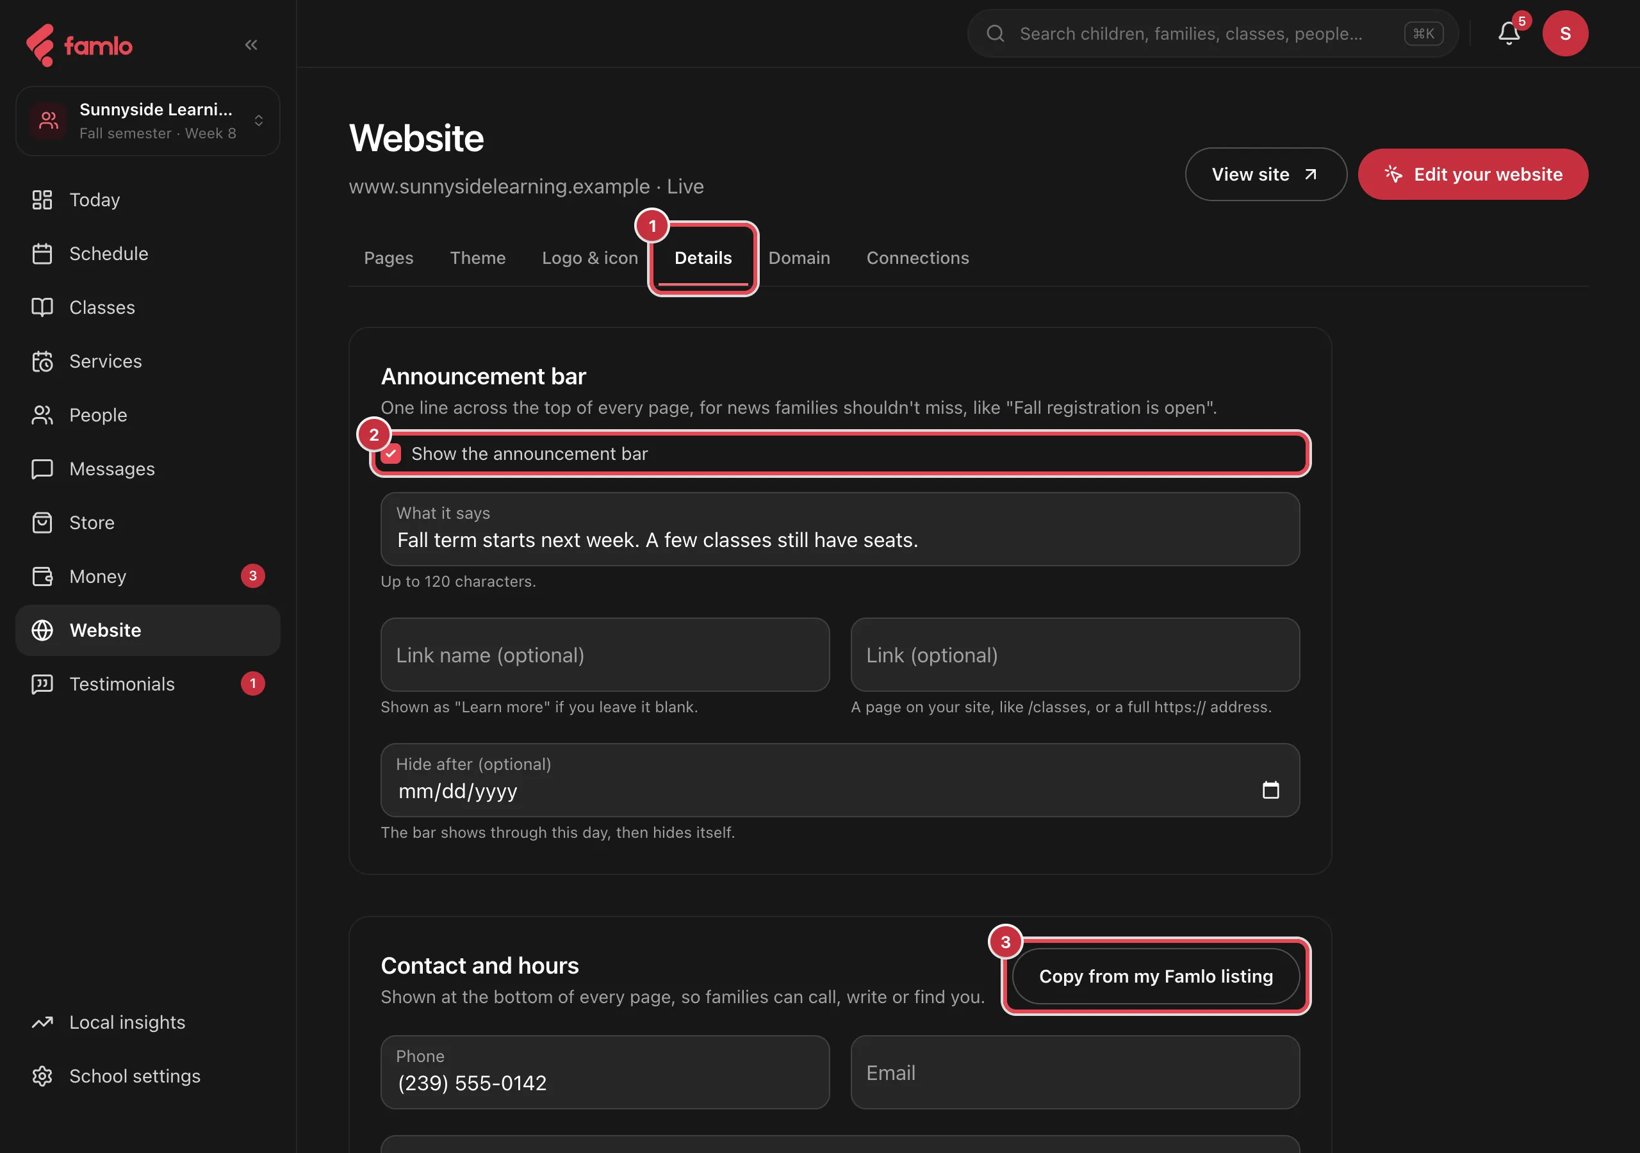Click the ⌘K shortcut hint
Screen dimensions: 1640x1153
pyautogui.click(x=1423, y=33)
